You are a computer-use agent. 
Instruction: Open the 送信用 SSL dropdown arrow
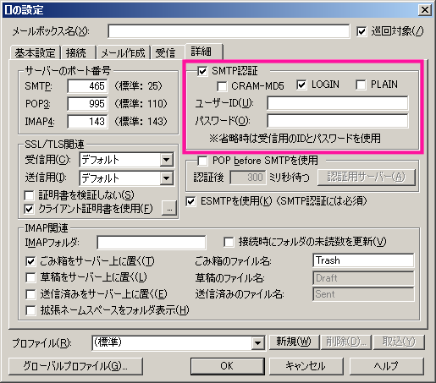167,178
